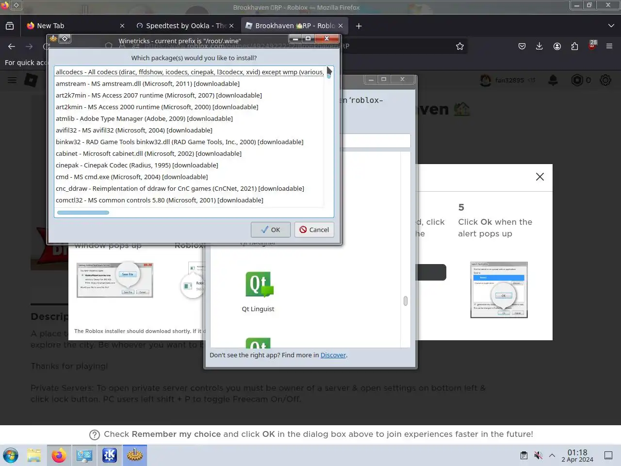Open file manager from taskbar
The image size is (621, 466).
[x=34, y=455]
